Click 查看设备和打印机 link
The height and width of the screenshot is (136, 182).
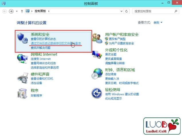42,79
